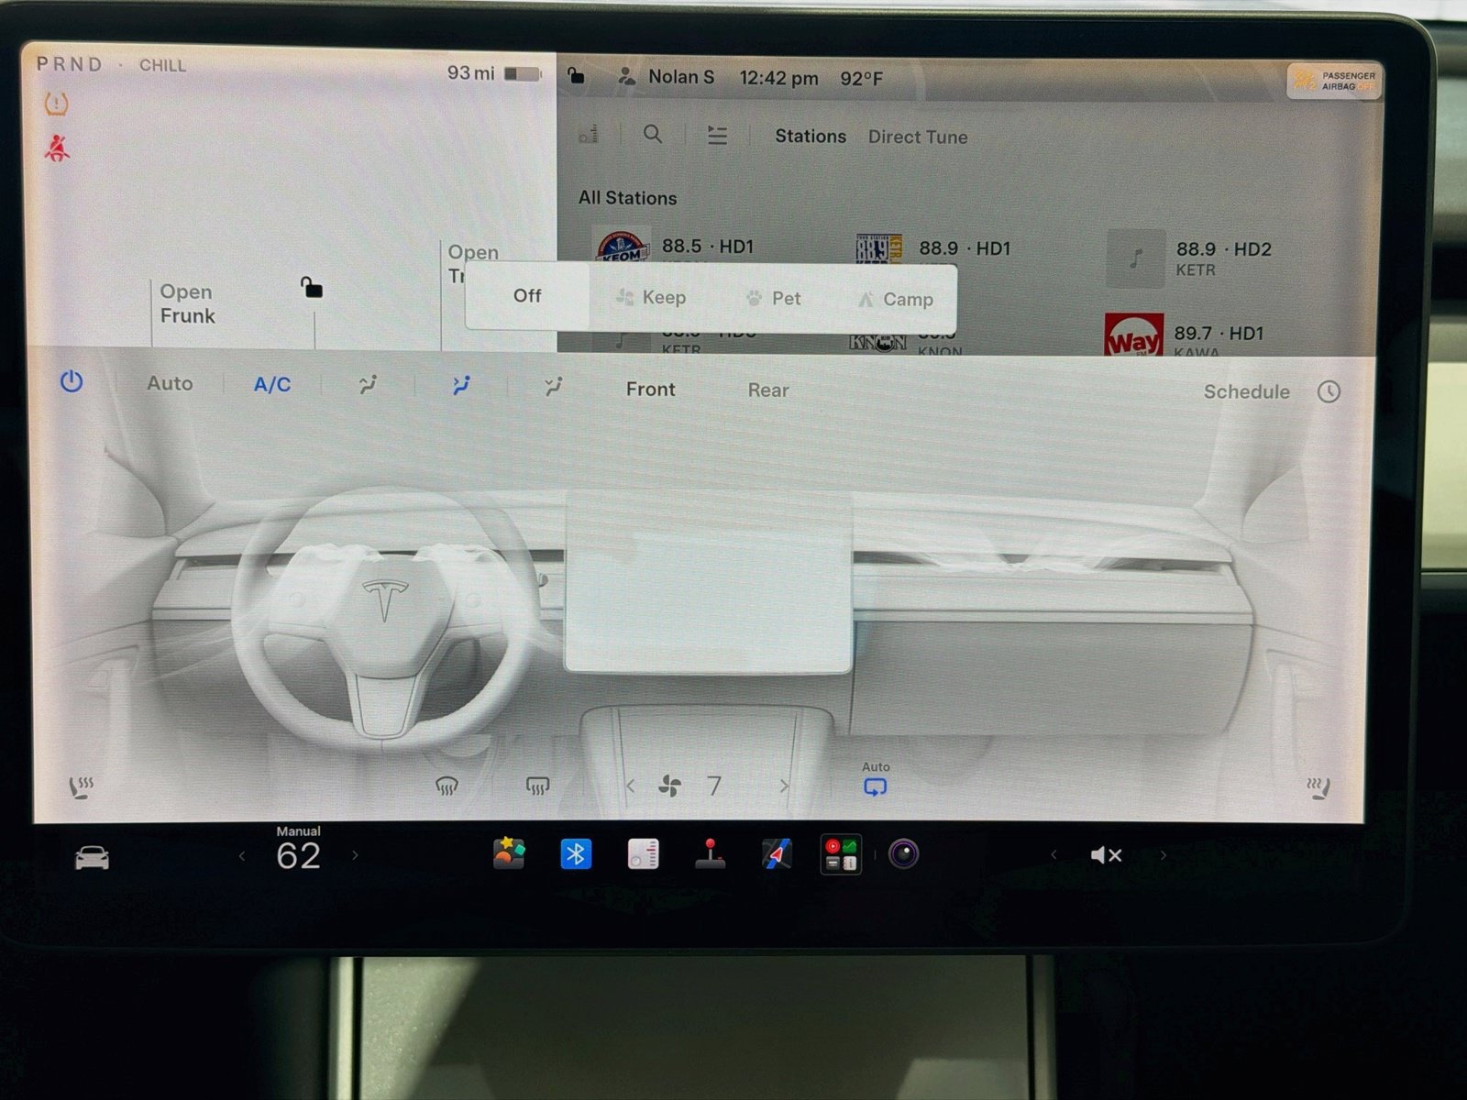
Task: Raise cabin temperature with the right arrow
Action: pyautogui.click(x=355, y=856)
